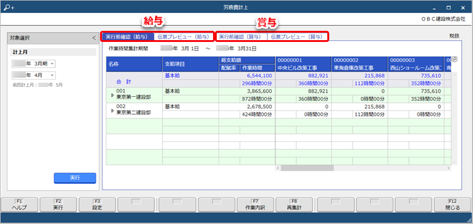Click the 支給項目 column header
The height and width of the screenshot is (224, 473).
coord(191,64)
